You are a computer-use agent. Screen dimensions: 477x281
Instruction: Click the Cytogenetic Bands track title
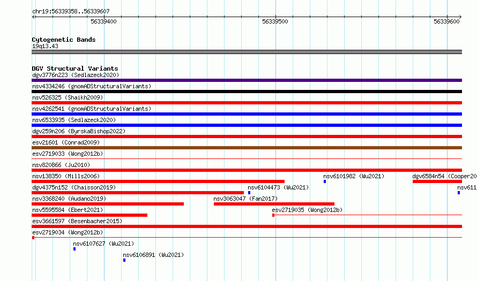pos(64,40)
